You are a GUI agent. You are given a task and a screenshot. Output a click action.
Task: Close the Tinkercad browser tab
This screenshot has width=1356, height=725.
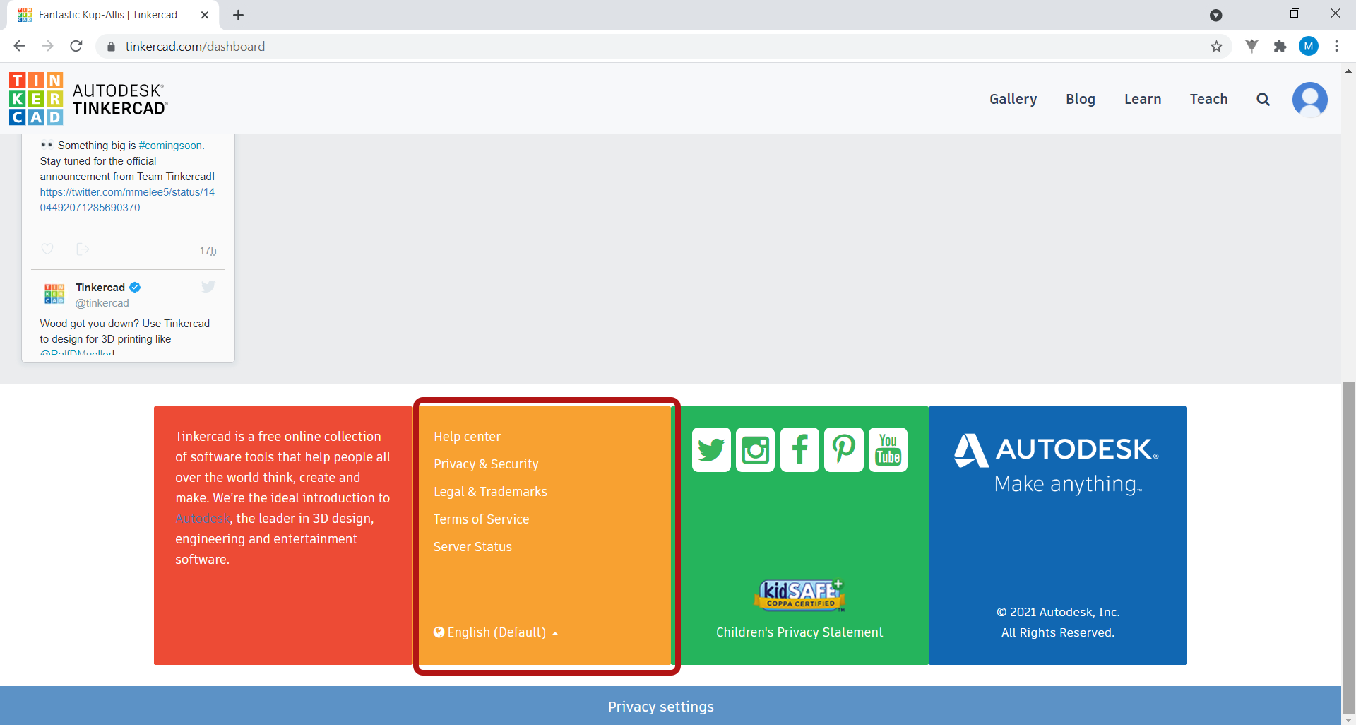tap(205, 15)
